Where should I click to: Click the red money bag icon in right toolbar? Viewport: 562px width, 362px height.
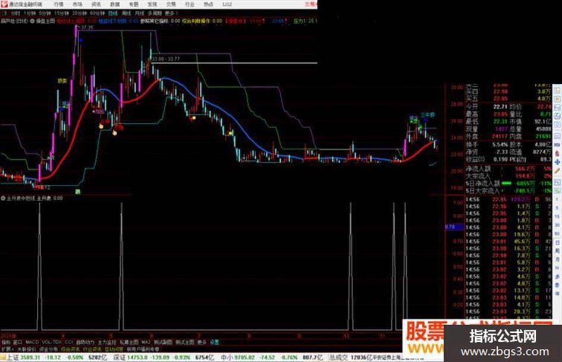[557, 153]
